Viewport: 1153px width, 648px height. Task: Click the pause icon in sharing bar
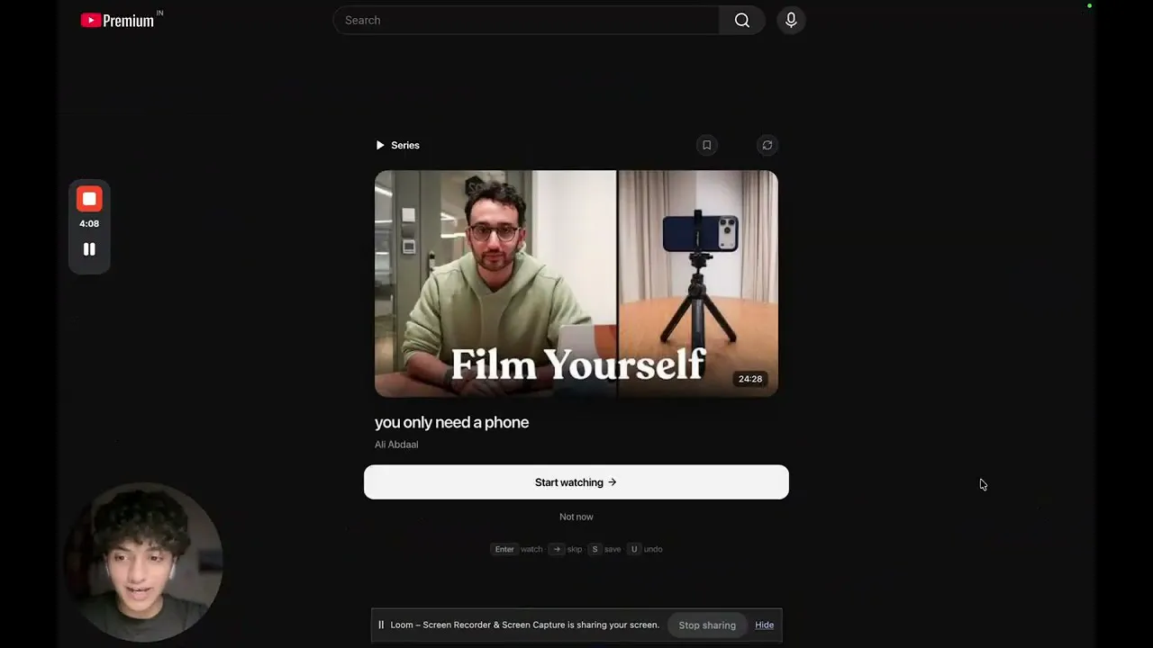pyautogui.click(x=381, y=625)
